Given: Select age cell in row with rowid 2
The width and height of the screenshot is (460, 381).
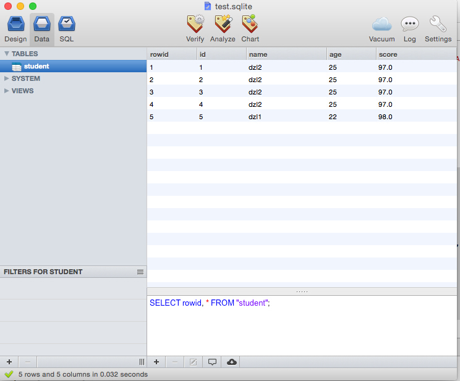Looking at the screenshot, I should (351, 80).
